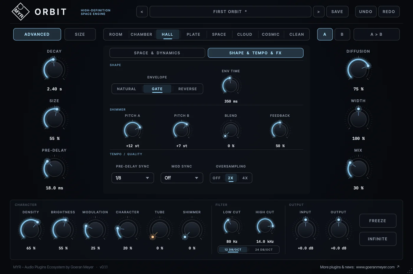Click the Pitch A knob
The image size is (413, 274).
(132, 130)
